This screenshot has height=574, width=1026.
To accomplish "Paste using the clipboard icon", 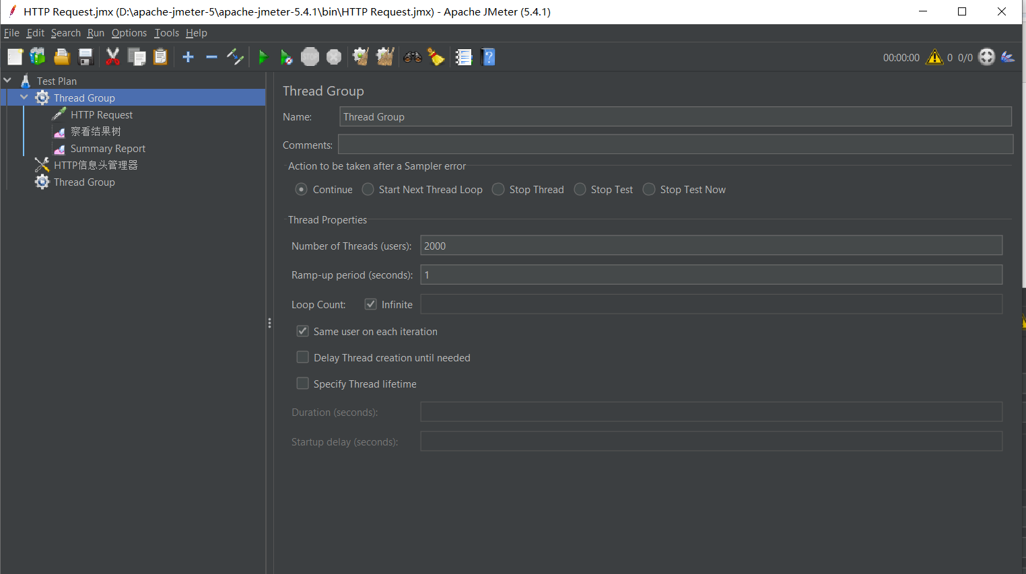I will click(x=160, y=57).
